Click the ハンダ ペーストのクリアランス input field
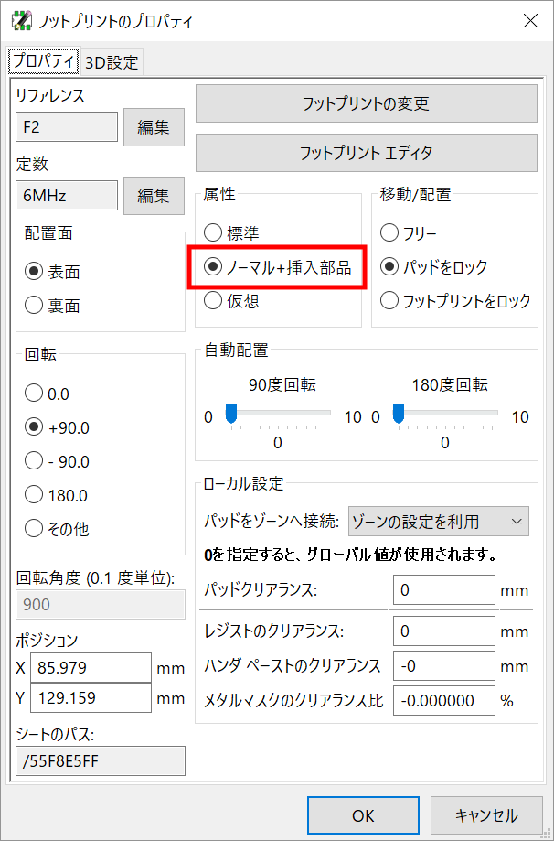This screenshot has width=554, height=841. pyautogui.click(x=443, y=665)
